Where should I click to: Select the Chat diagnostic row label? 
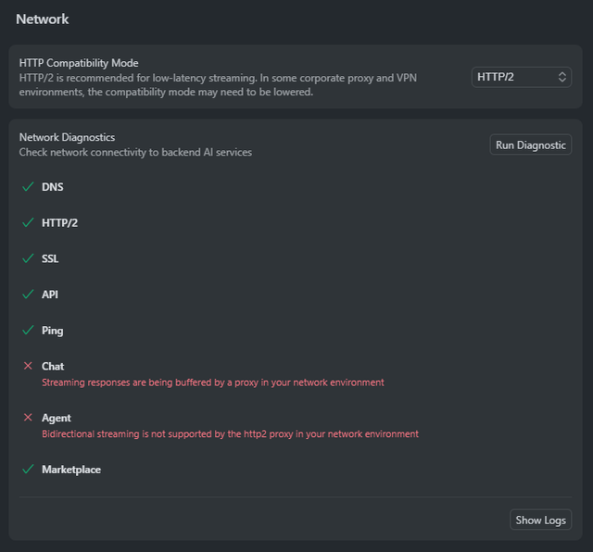pyautogui.click(x=53, y=367)
